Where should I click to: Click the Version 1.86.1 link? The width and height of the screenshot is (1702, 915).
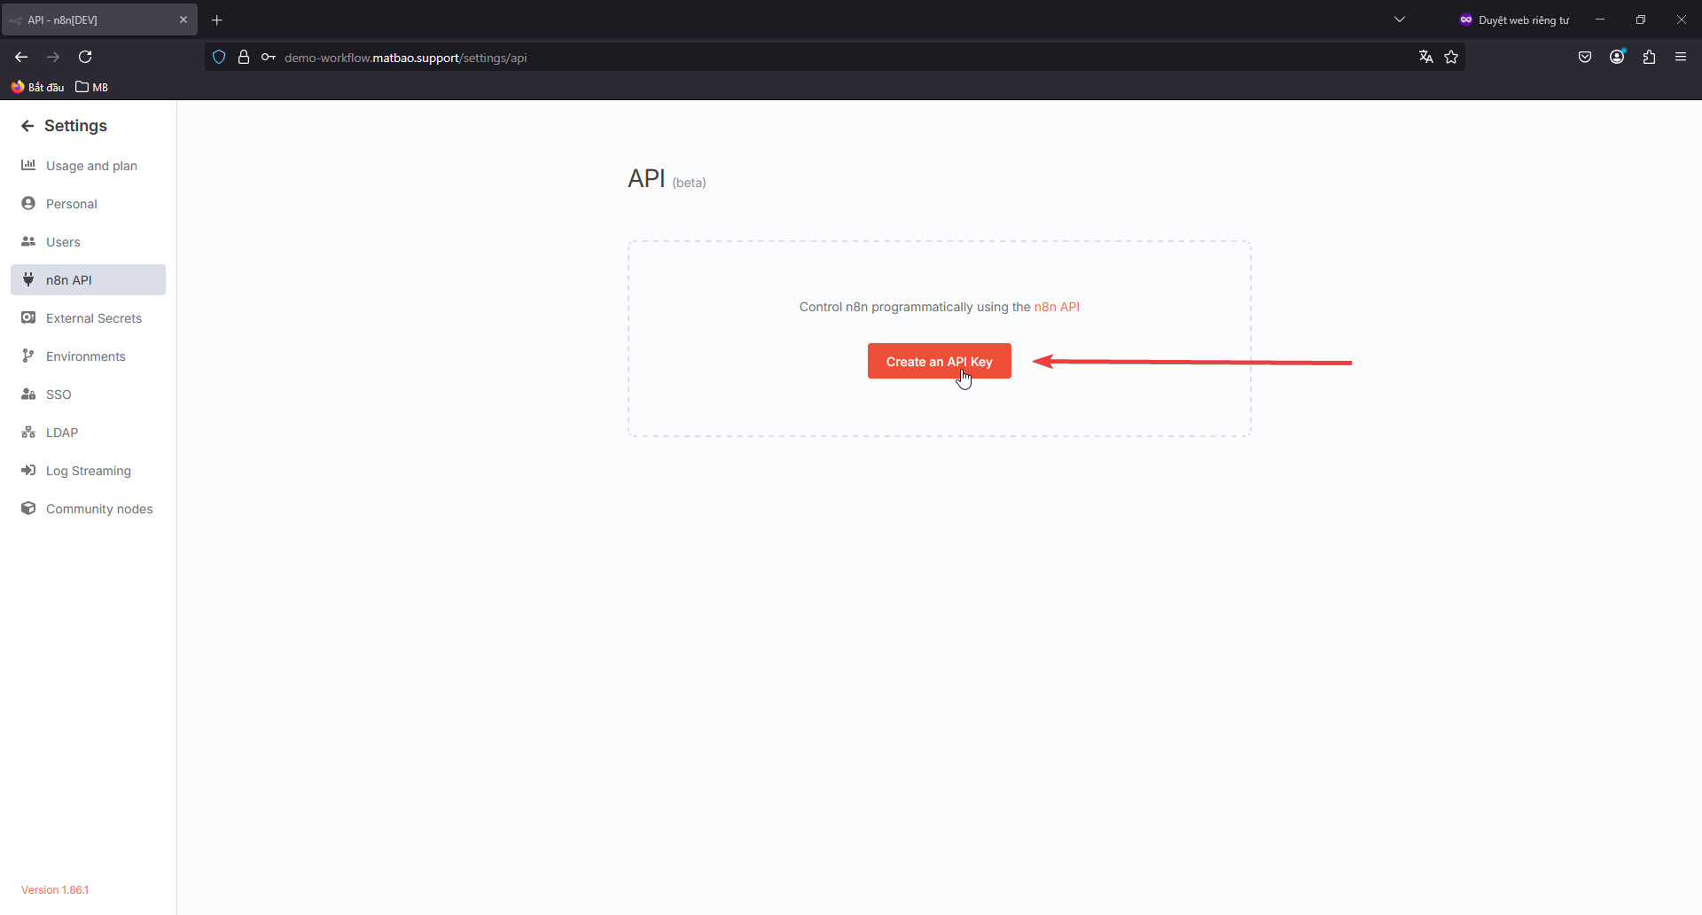[55, 889]
